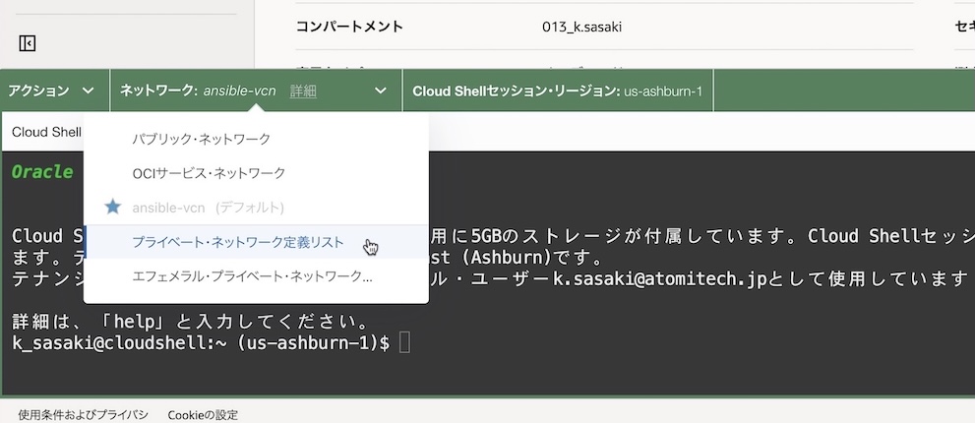Image resolution: width=975 pixels, height=423 pixels.
Task: Click the コンパートメント label
Action: coord(349,27)
